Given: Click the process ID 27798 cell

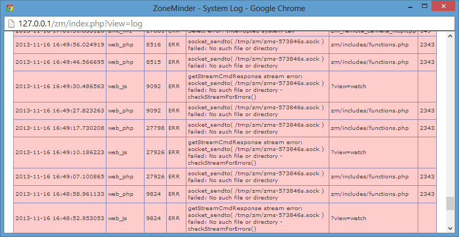Looking at the screenshot, I should (x=155, y=128).
